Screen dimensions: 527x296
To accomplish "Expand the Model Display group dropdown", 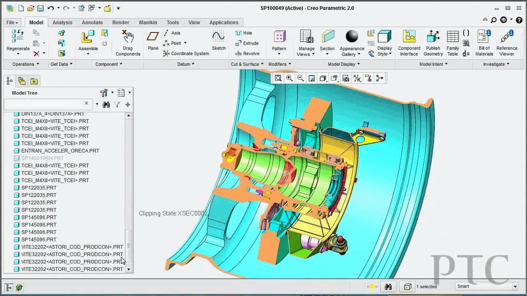I will tap(344, 64).
